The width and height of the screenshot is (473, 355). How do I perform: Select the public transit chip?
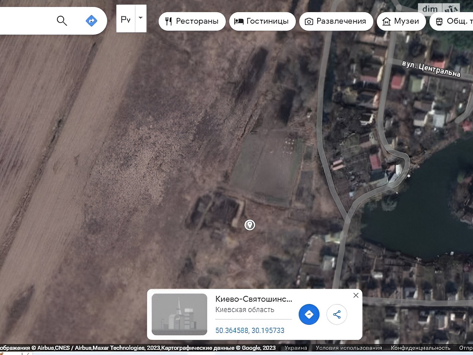452,21
